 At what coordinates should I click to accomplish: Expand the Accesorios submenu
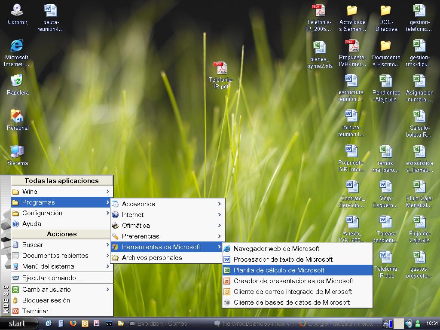(x=168, y=204)
